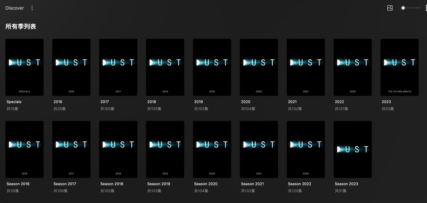427x203 pixels.
Task: Click the '2019' title in first row
Action: 198,102
